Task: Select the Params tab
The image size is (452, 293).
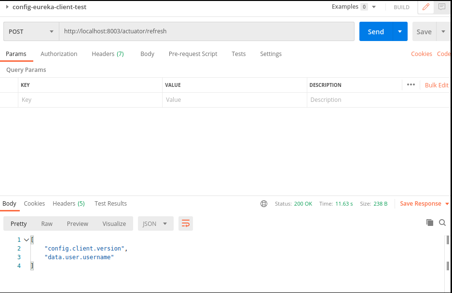Action: (16, 54)
